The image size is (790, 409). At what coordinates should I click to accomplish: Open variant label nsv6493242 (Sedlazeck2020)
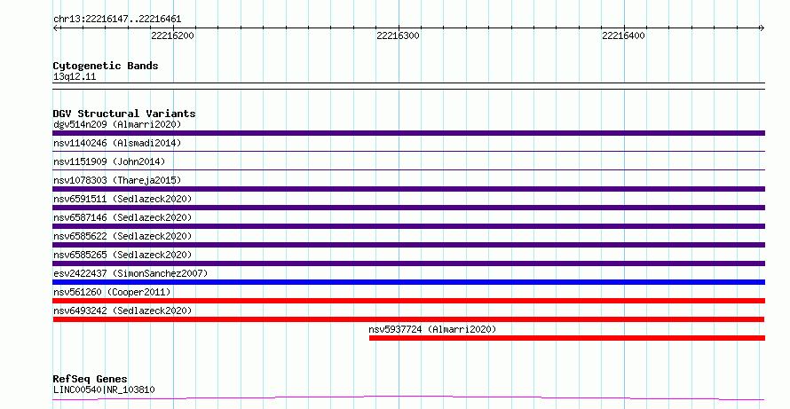[122, 311]
